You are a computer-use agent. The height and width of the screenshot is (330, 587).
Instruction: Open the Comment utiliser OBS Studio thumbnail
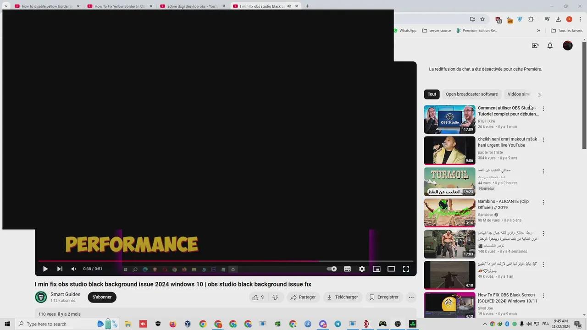[x=449, y=119]
